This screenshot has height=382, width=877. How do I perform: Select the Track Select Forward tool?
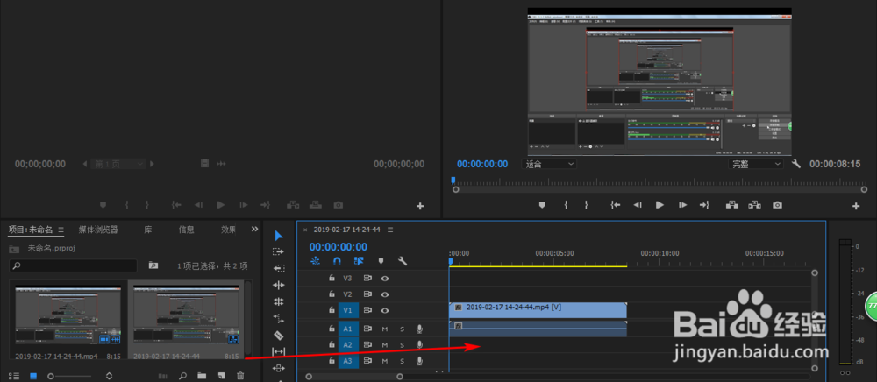279,251
